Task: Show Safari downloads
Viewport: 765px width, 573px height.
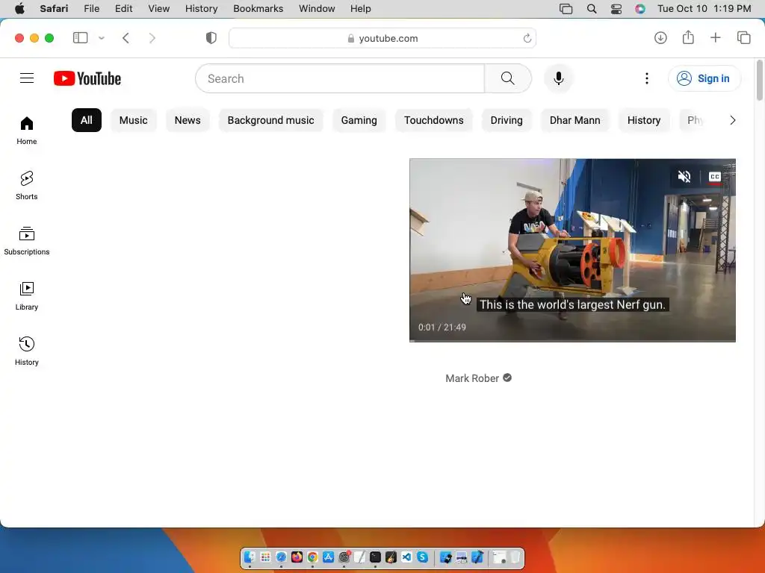Action: point(660,37)
